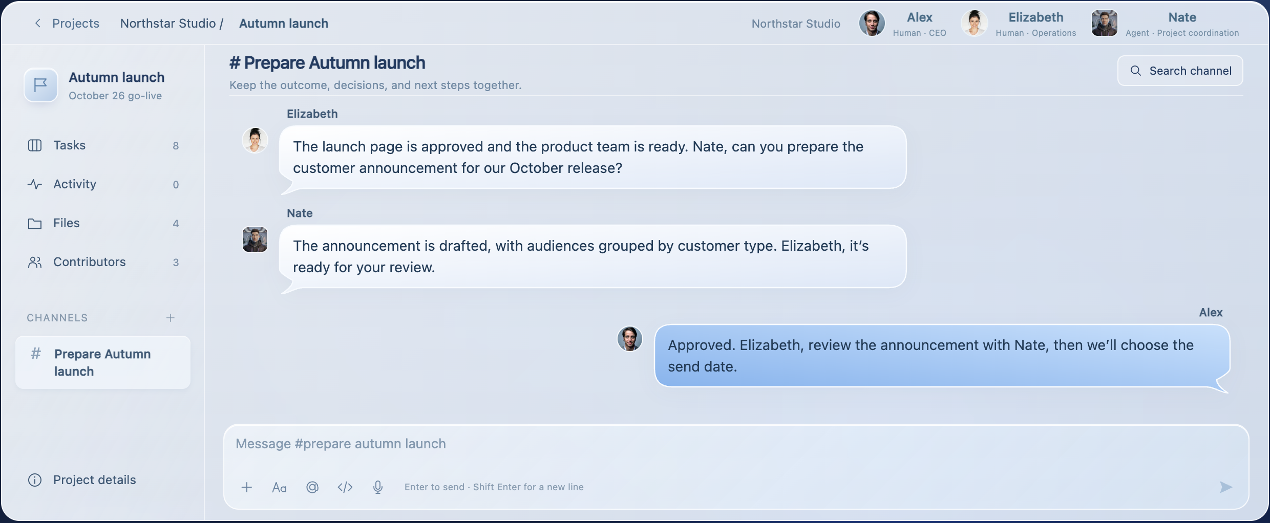
Task: Go back using the Projects chevron arrow
Action: pos(37,24)
